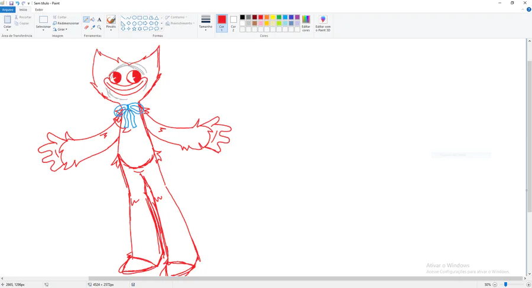Open the Pincéis dropdown arrow

(x=111, y=30)
